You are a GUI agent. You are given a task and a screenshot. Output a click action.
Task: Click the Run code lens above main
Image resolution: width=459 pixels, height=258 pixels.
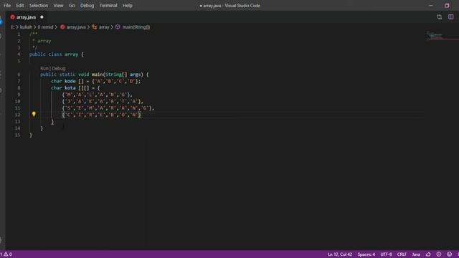coord(44,68)
